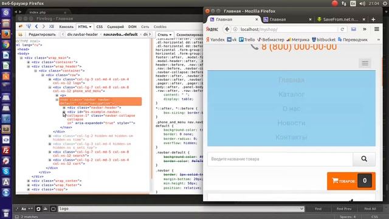
Task: Collapse the highlighted nav navbar node
Action: [x=57, y=100]
